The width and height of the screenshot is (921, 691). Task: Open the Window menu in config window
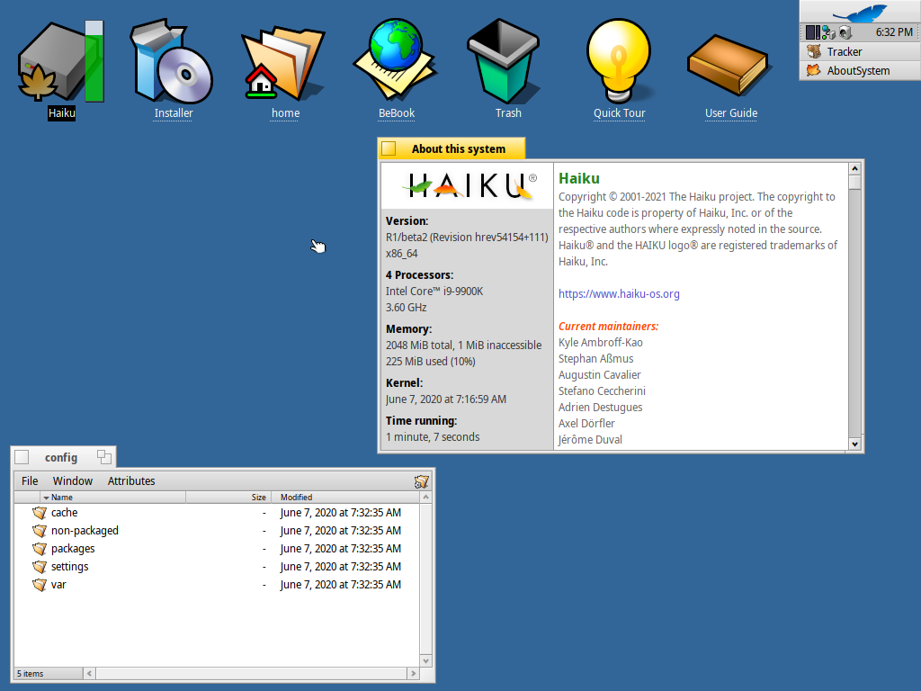[73, 480]
